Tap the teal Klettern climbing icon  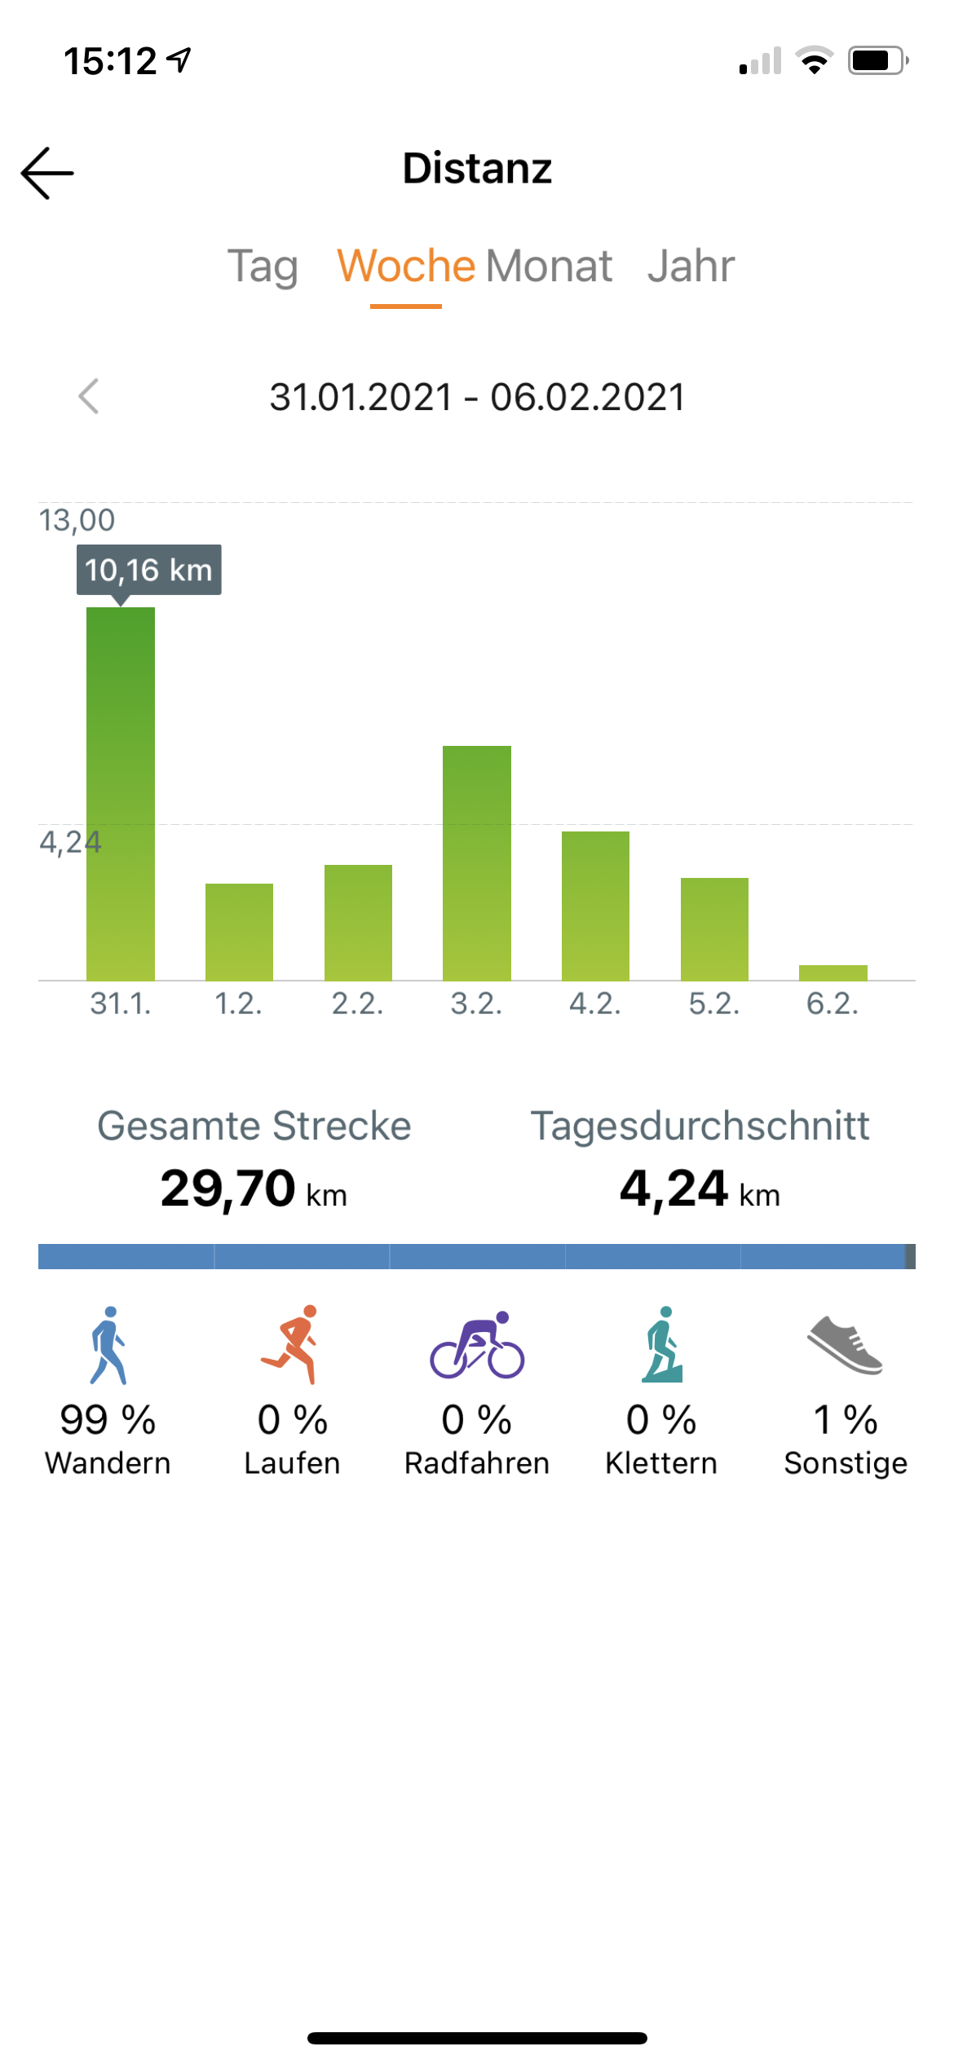click(x=662, y=1345)
